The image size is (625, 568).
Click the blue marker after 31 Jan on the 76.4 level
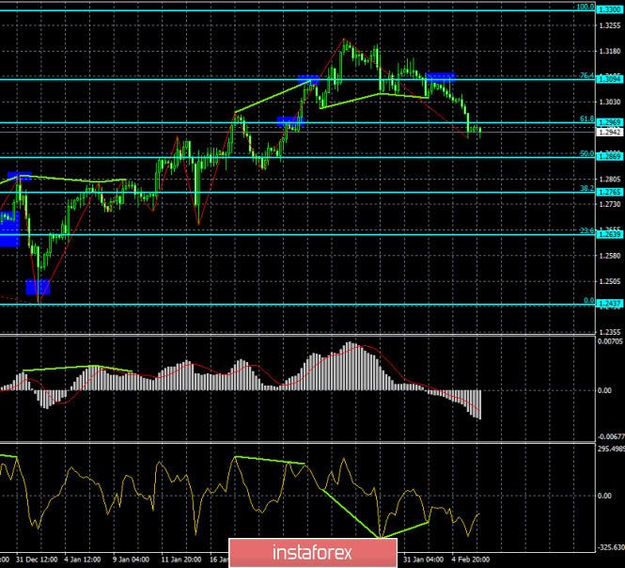click(x=441, y=77)
